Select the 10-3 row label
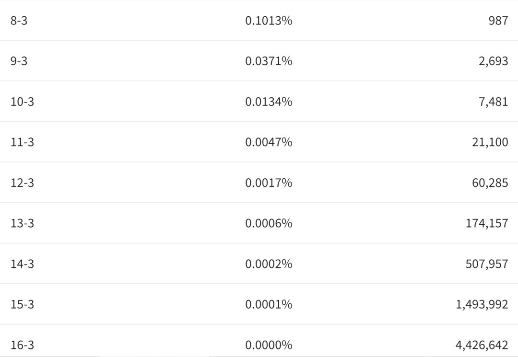The width and height of the screenshot is (518, 357). pyautogui.click(x=22, y=102)
